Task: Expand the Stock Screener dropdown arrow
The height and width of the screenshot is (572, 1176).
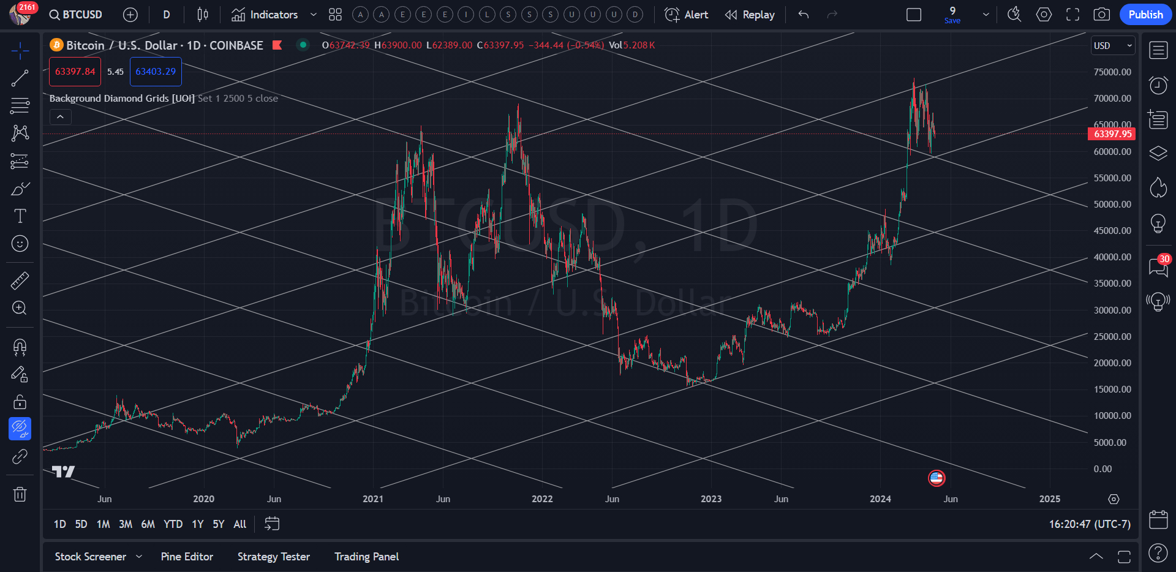Action: coord(139,557)
